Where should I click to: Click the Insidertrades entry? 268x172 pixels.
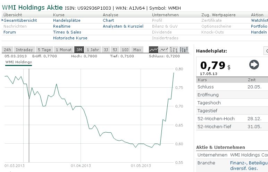(165, 38)
